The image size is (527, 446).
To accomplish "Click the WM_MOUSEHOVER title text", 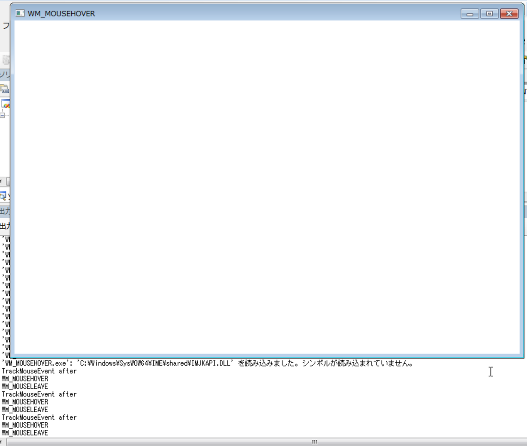I will tap(61, 14).
